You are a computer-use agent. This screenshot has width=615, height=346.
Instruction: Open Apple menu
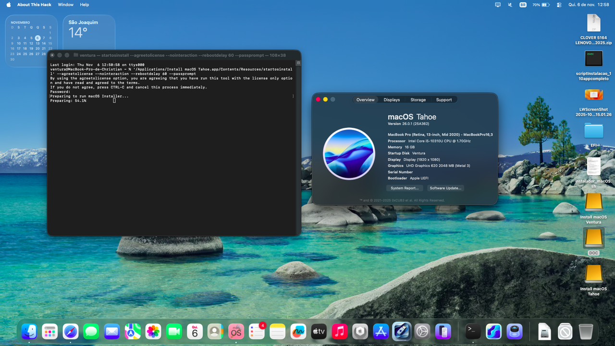8,4
